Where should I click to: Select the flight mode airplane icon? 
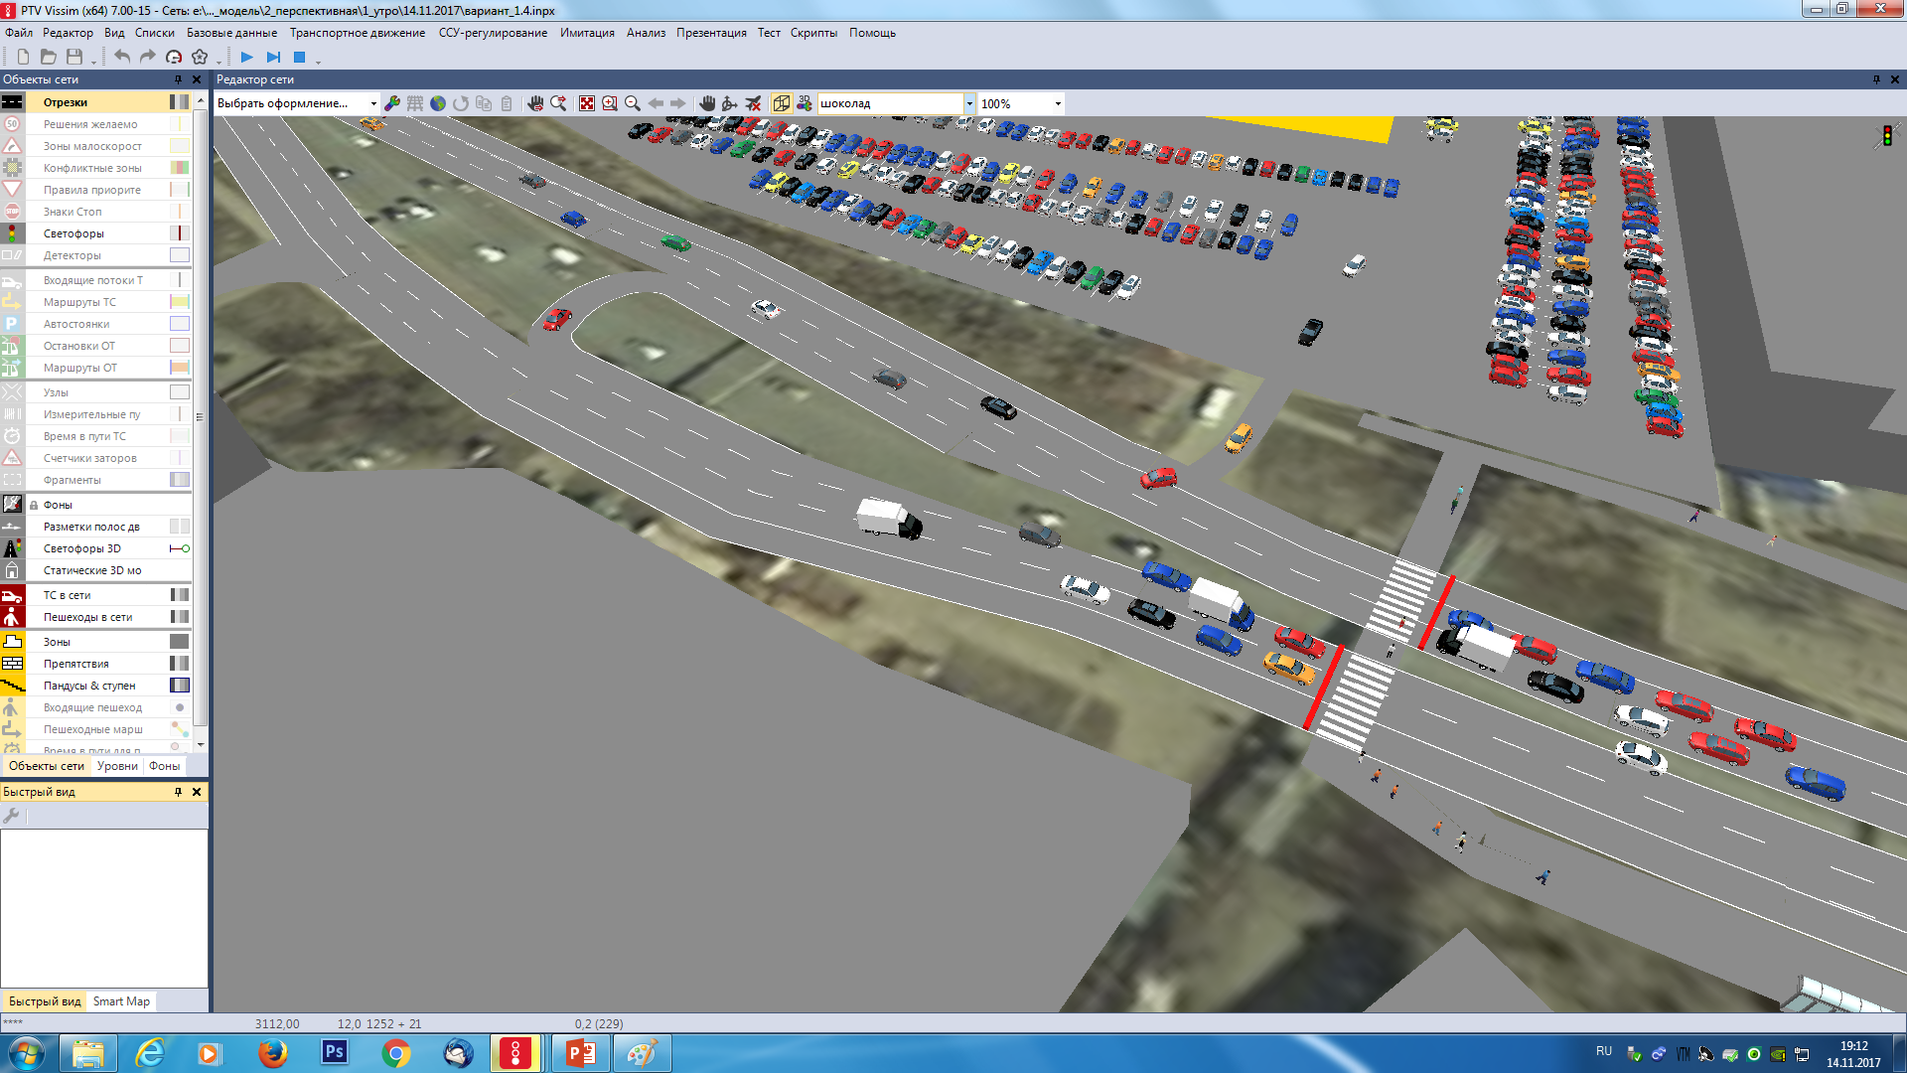click(753, 103)
